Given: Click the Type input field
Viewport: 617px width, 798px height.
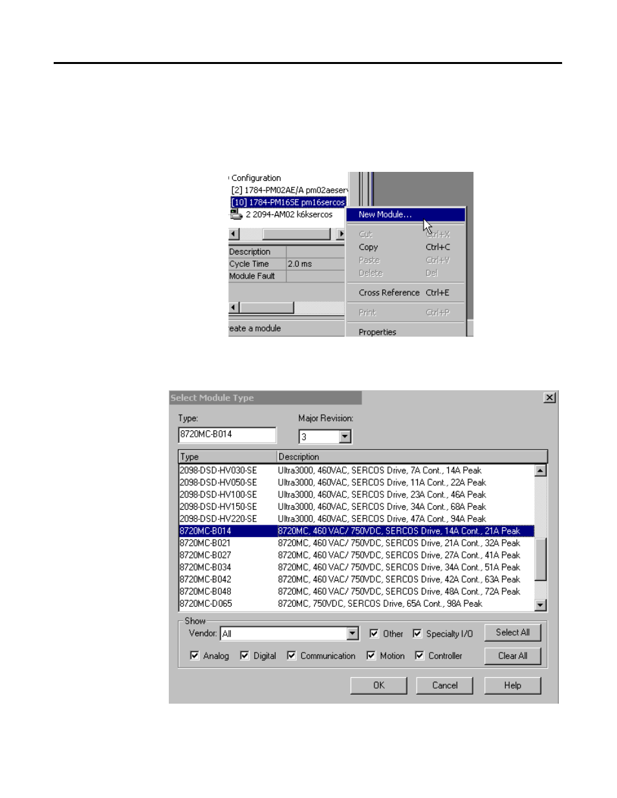Looking at the screenshot, I should (x=227, y=435).
